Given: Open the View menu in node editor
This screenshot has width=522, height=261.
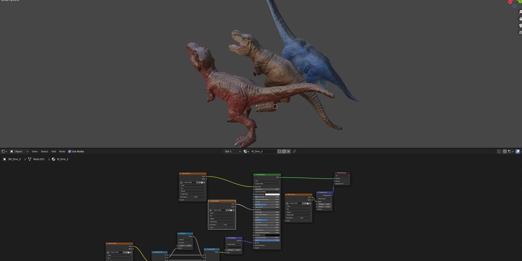Looking at the screenshot, I should 34,151.
